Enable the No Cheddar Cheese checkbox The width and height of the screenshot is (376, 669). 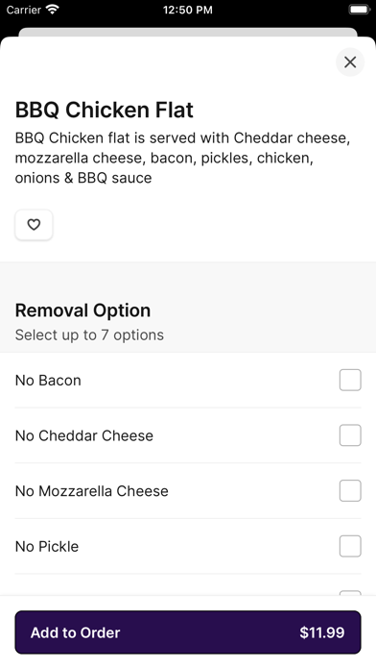(350, 435)
